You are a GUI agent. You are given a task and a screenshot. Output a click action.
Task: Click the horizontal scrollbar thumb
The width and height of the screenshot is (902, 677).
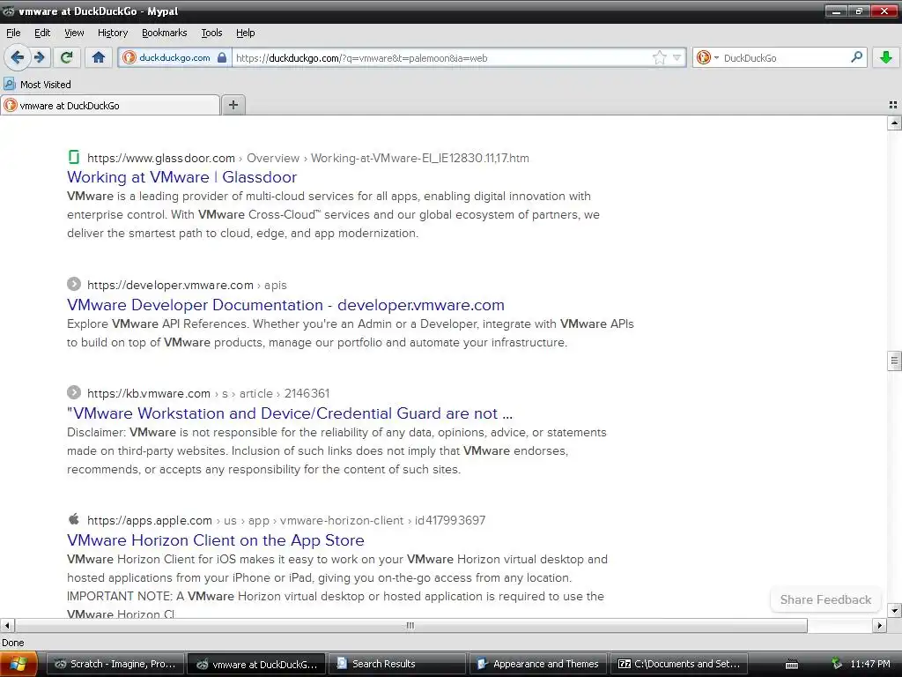(410, 625)
